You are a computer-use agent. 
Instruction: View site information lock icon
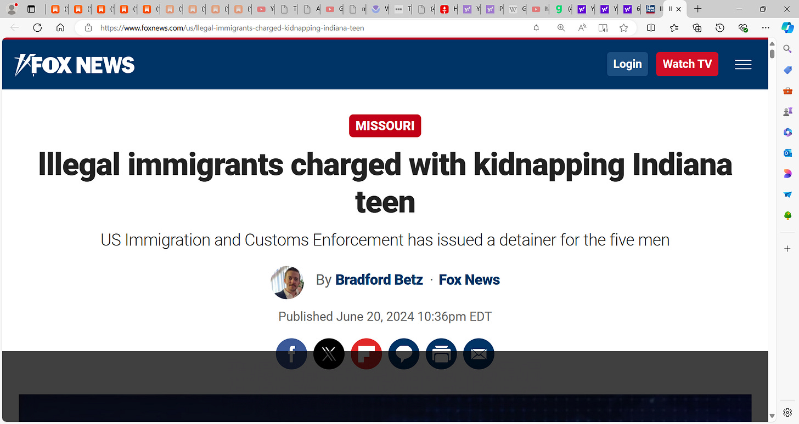click(88, 28)
